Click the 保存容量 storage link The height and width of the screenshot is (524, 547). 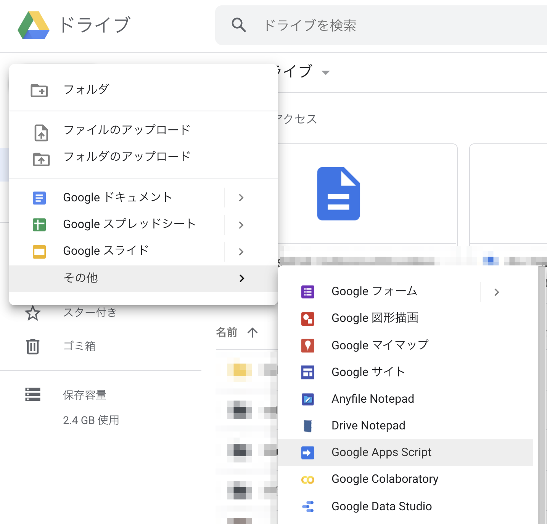pos(85,395)
